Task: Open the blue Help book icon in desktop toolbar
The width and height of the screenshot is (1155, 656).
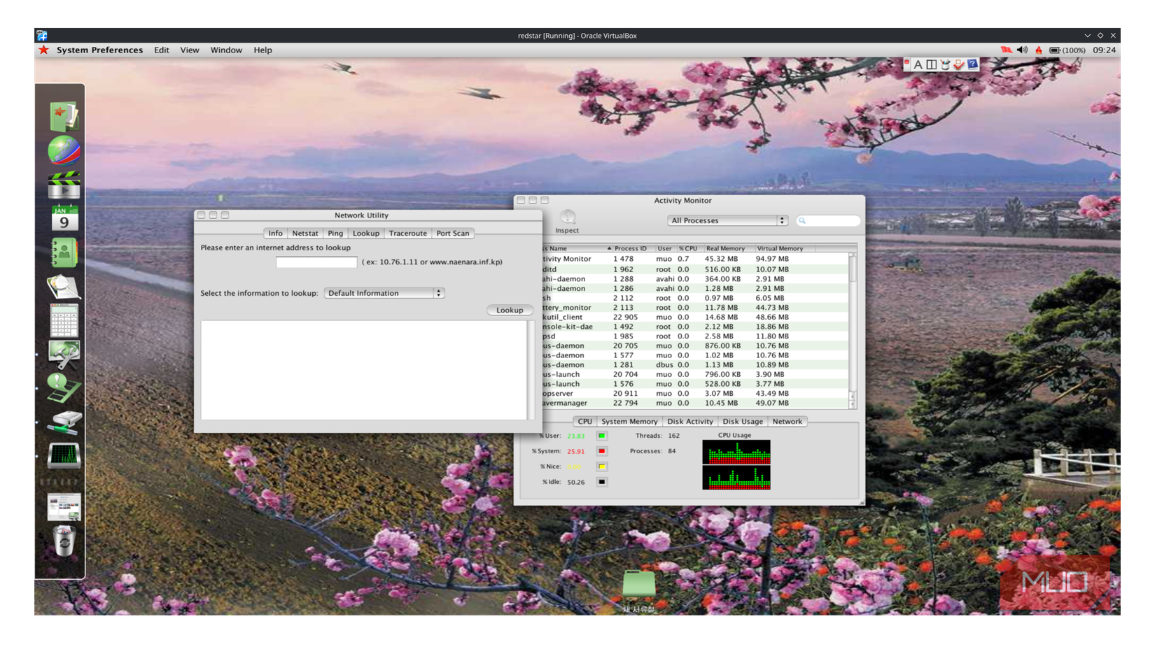Action: coord(972,64)
